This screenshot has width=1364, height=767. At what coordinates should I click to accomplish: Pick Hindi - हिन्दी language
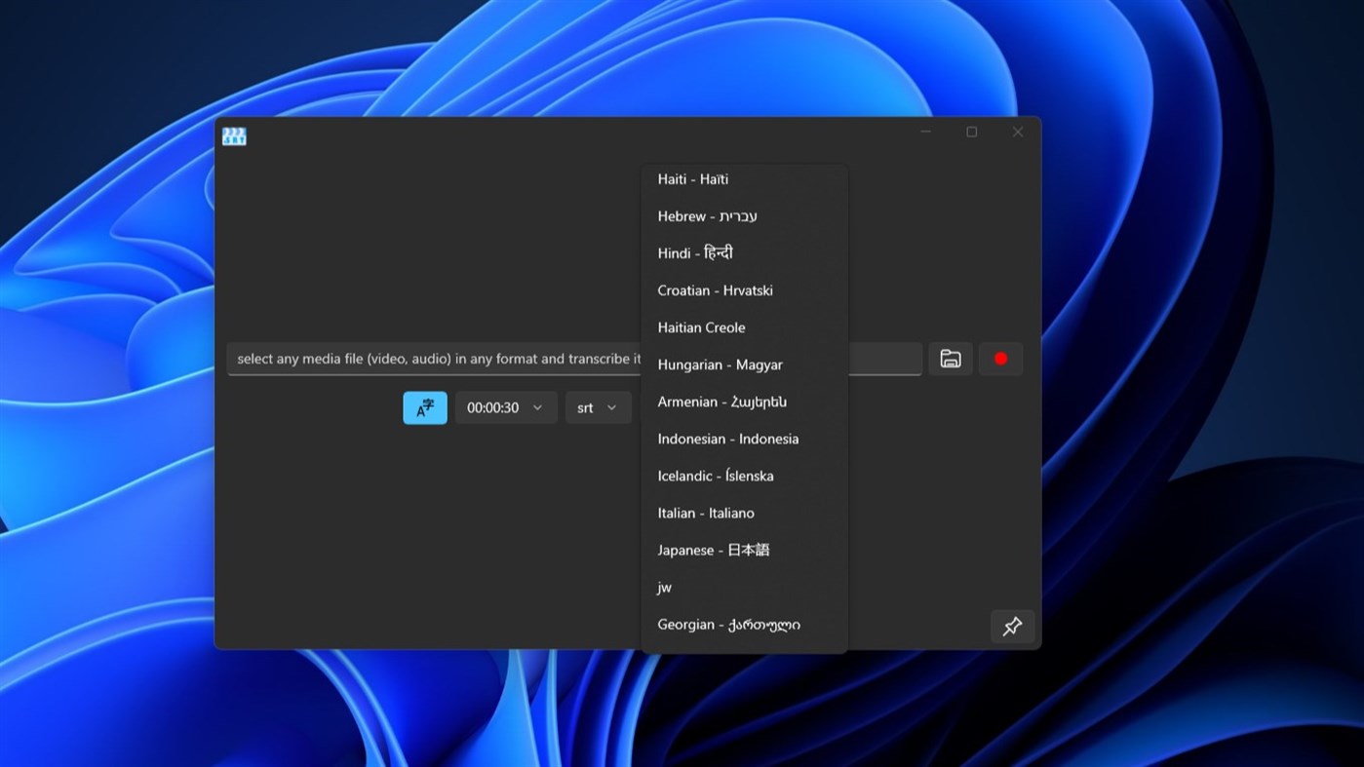[694, 252]
